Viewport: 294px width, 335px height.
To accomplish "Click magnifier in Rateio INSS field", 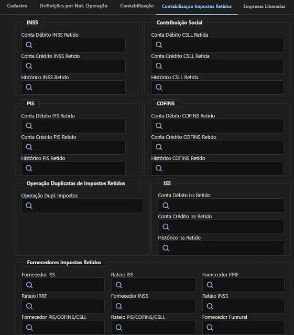I will click(x=210, y=306).
